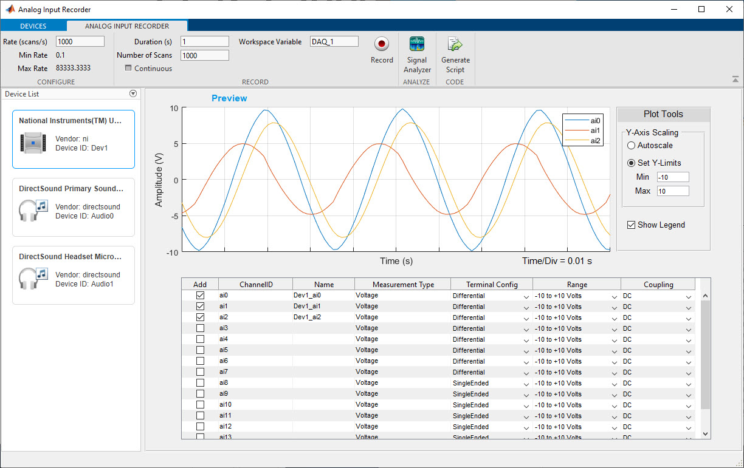
Task: Uncheck the Show Legend checkbox
Action: [x=631, y=225]
